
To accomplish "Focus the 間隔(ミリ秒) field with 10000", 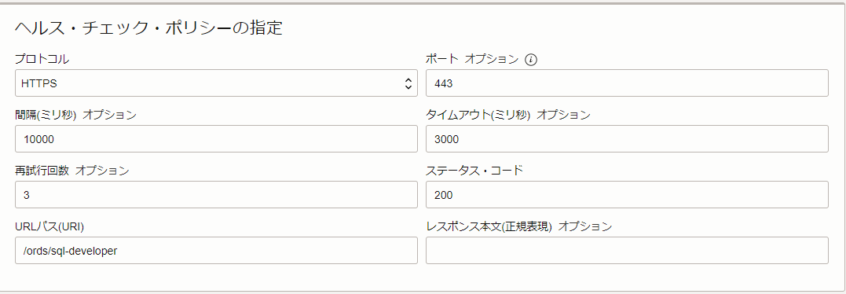I will tap(216, 138).
